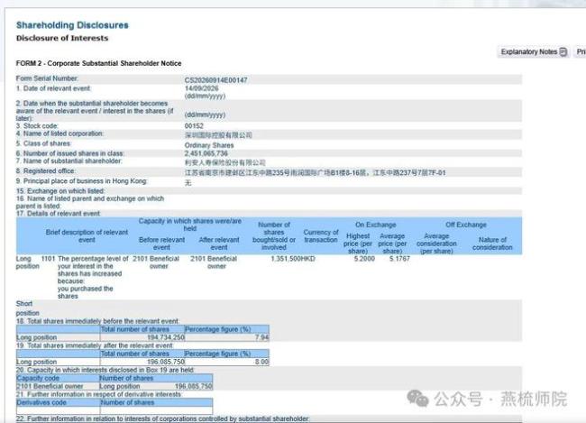Click percentage figure 8.00

(262, 362)
